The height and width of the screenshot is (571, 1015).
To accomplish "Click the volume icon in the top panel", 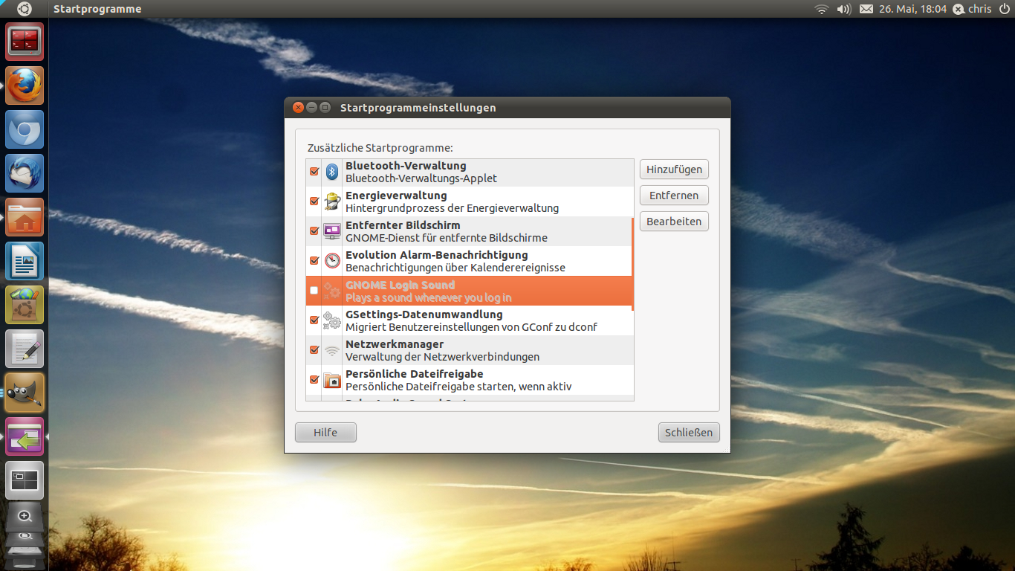I will coord(843,9).
